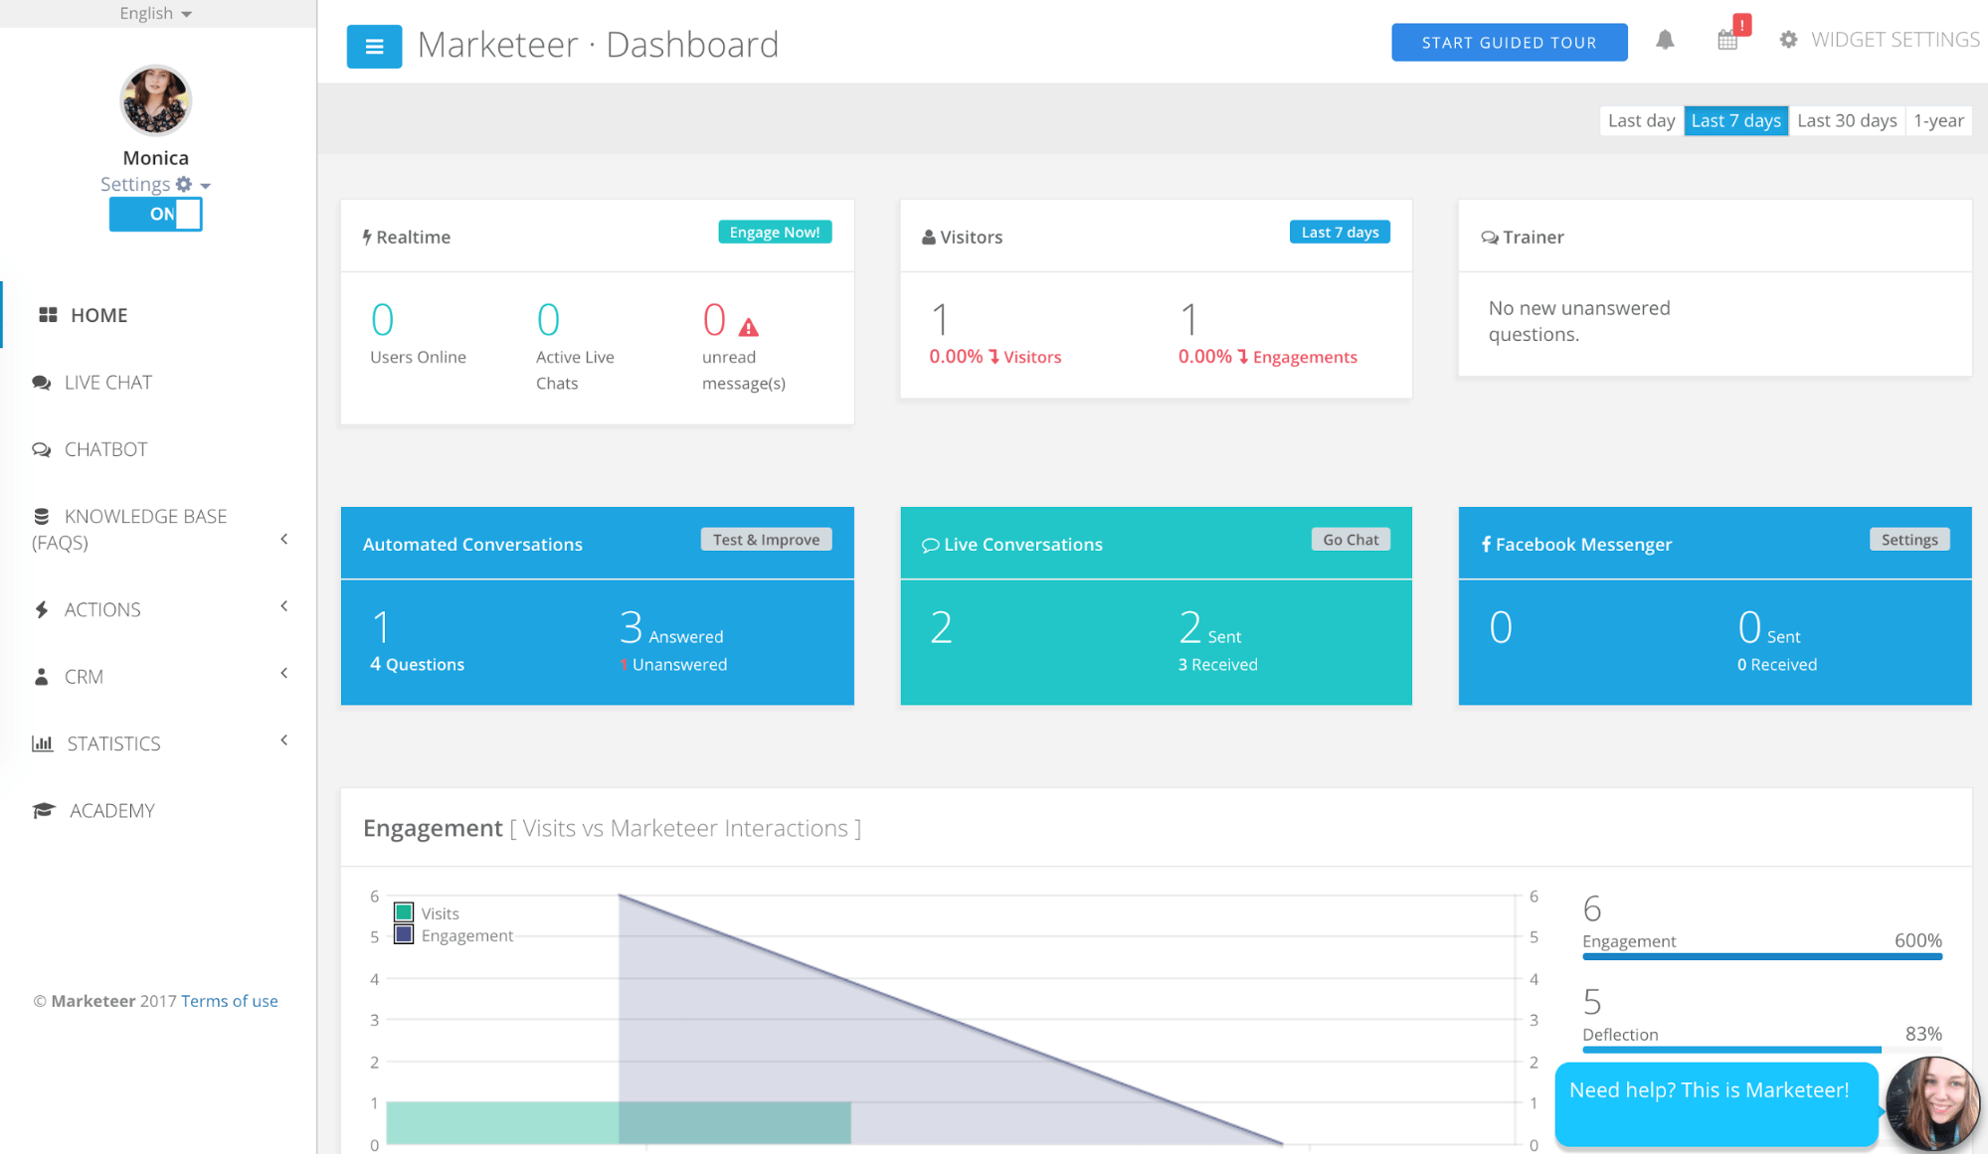Image resolution: width=1988 pixels, height=1155 pixels.
Task: Click the Home grid icon in sidebar
Action: tap(47, 315)
